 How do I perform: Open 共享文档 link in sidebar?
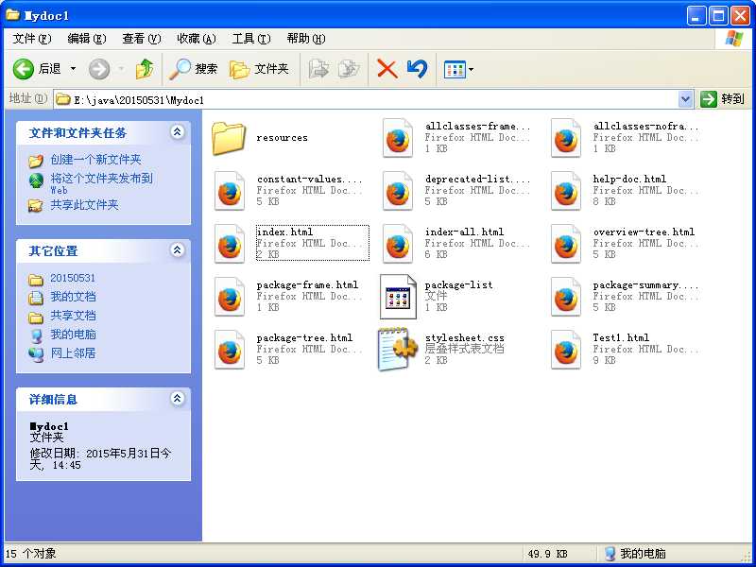click(74, 316)
